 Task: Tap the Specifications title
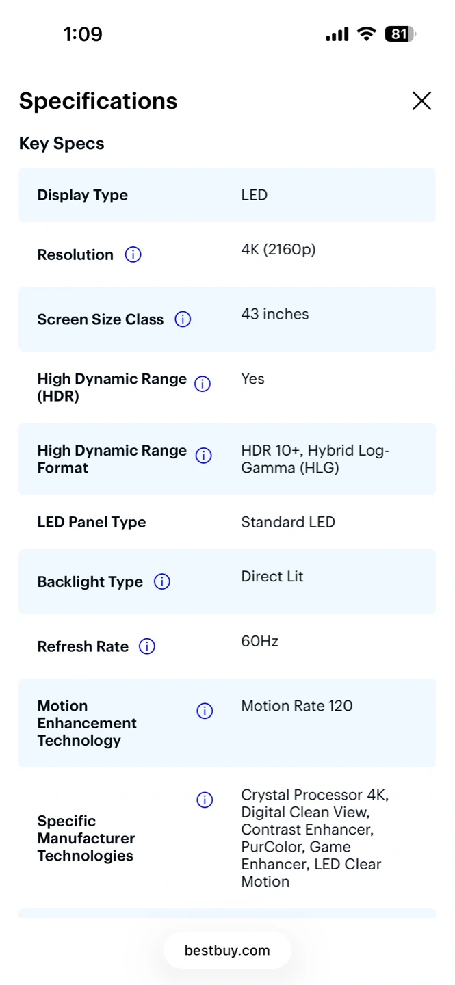point(98,101)
